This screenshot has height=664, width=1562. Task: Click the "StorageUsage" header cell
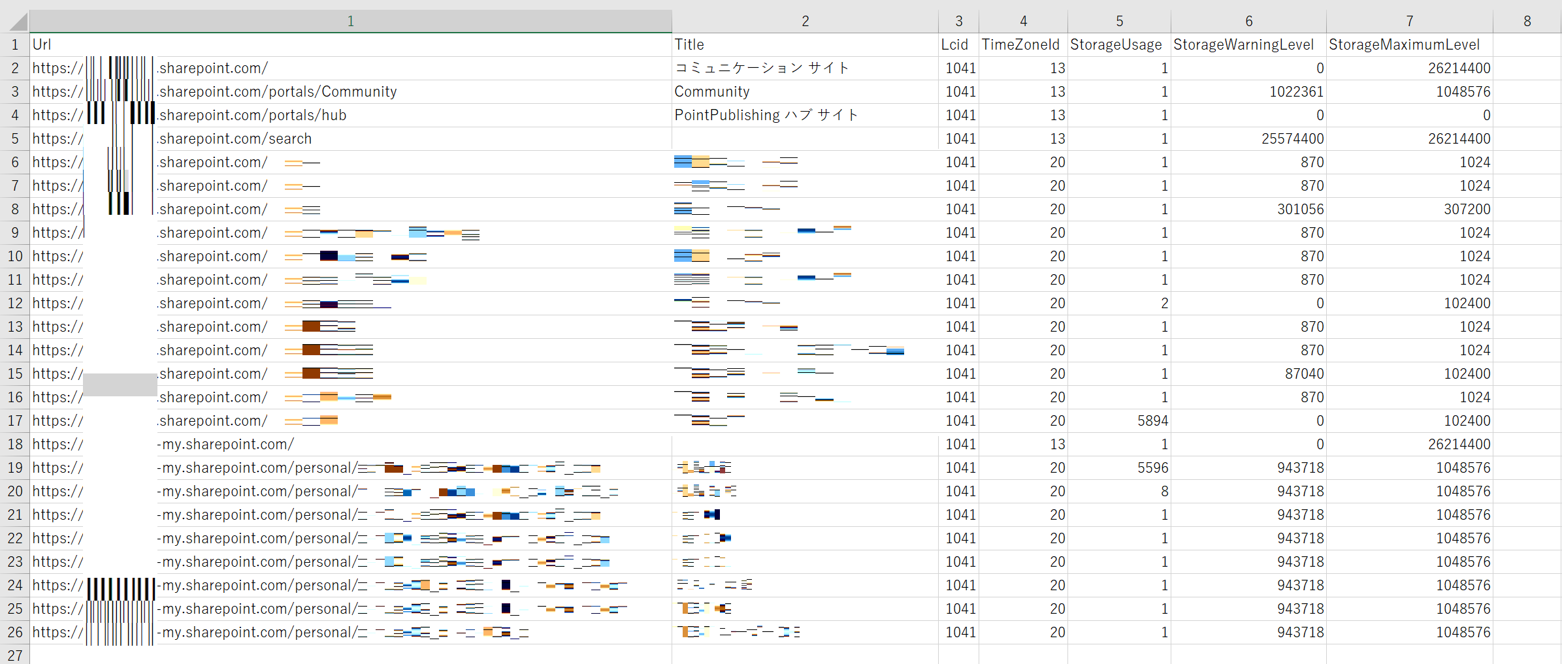[1119, 44]
